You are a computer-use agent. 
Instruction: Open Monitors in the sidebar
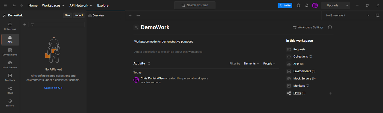point(10,77)
